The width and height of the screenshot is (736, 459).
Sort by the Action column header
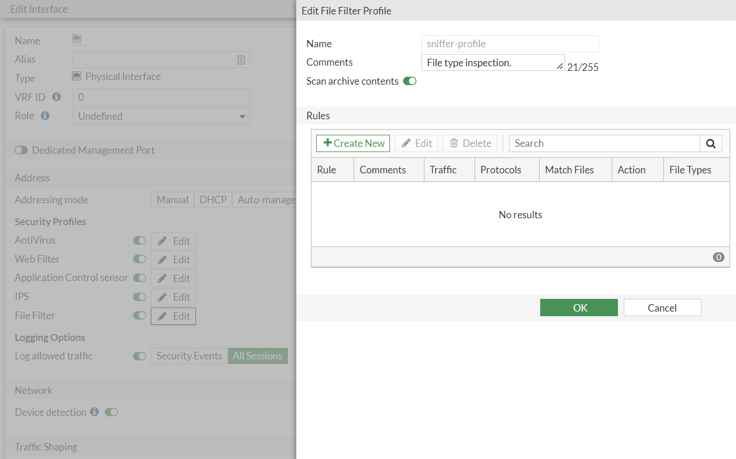point(631,170)
